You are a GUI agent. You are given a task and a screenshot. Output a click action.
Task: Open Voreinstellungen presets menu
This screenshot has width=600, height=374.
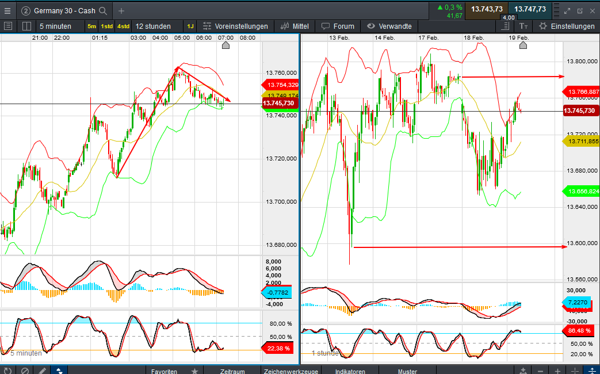pyautogui.click(x=235, y=26)
